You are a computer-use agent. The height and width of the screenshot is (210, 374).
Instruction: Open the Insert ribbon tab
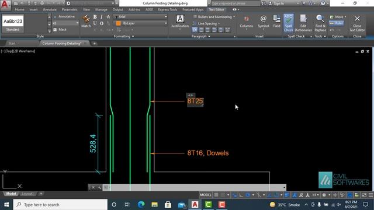(34, 9)
